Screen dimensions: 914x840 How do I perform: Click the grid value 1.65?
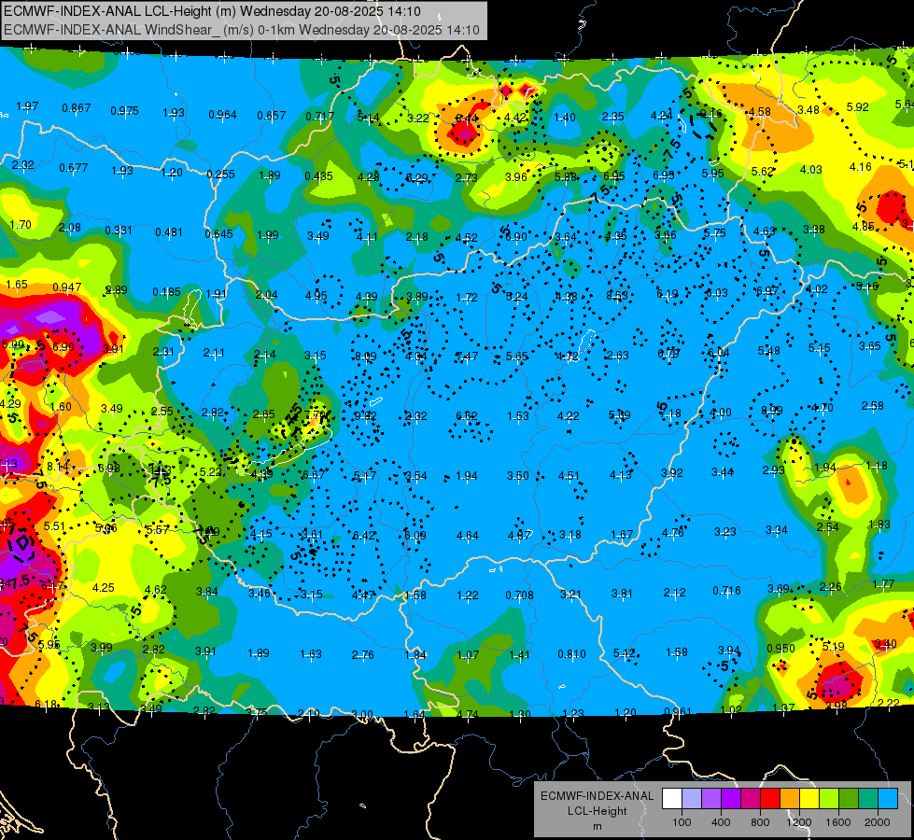[16, 285]
